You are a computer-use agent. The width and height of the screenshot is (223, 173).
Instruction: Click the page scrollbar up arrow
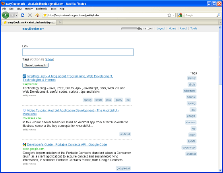[x=220, y=27]
